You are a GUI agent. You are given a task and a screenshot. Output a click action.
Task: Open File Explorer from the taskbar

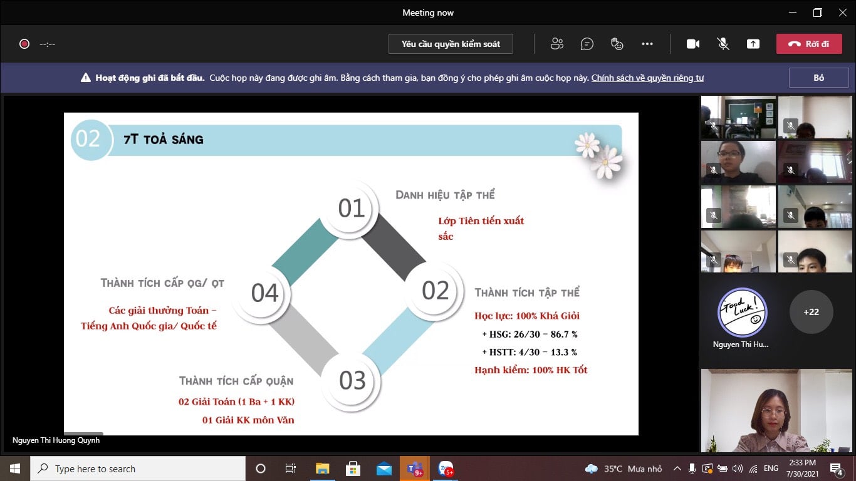[323, 468]
